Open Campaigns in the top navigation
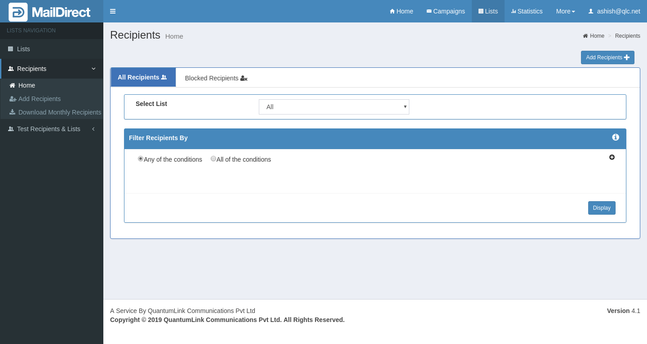Screen dimensions: 647x344 [445, 11]
